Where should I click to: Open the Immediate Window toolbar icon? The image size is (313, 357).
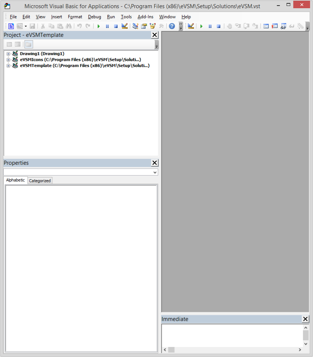pyautogui.click(x=275, y=26)
